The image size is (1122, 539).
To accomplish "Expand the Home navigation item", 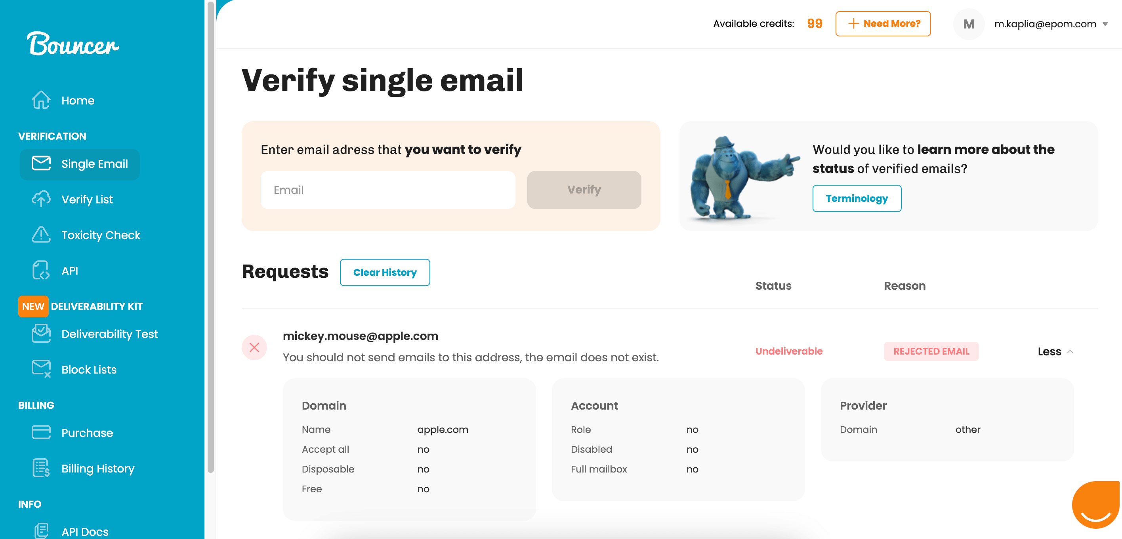I will coord(79,100).
